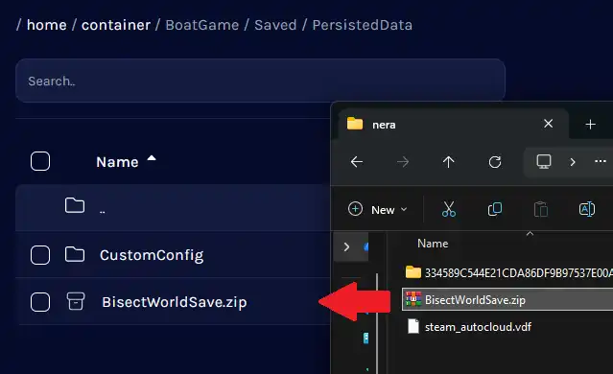This screenshot has height=374, width=613.
Task: Navigate up one folder in Explorer
Action: pyautogui.click(x=448, y=162)
